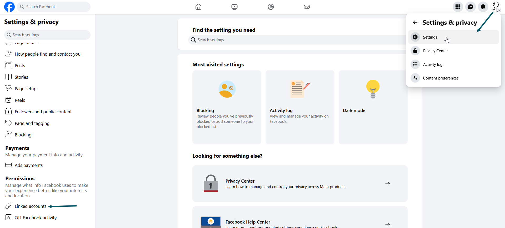Select Settings in the dropdown menu

(454, 37)
